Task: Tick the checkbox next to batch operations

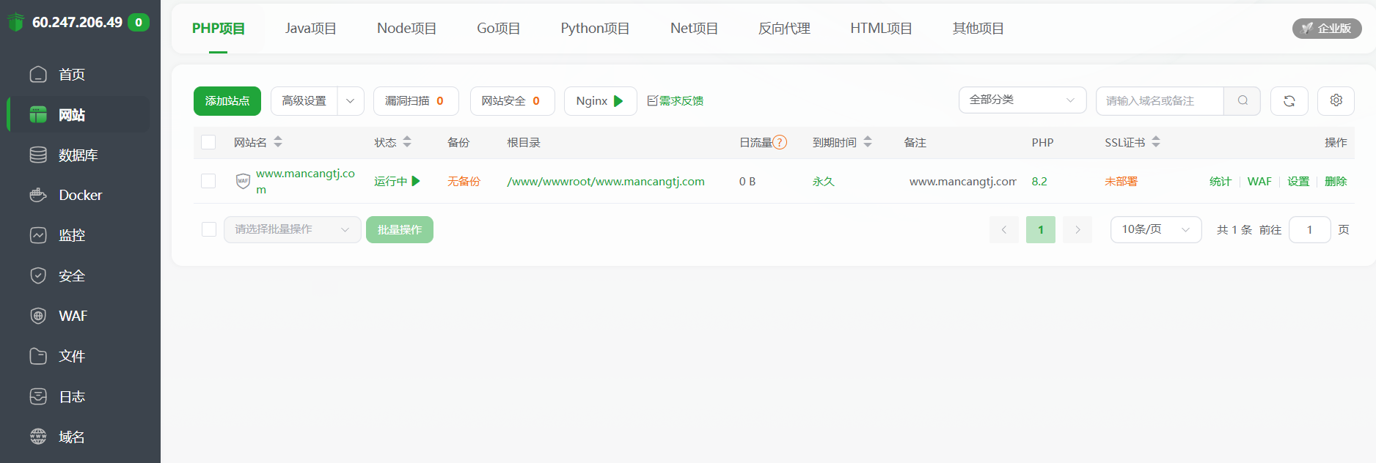Action: (x=209, y=229)
